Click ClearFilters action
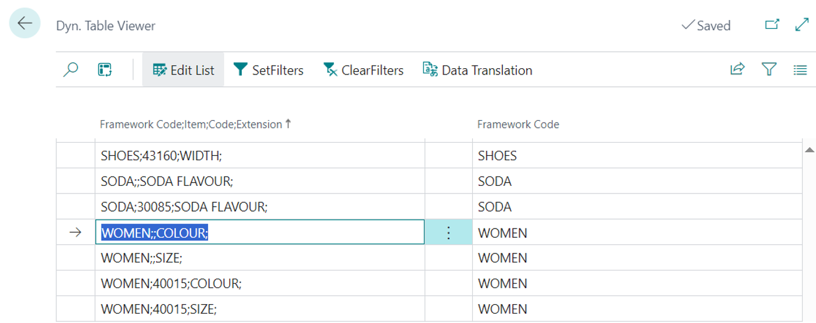 pos(363,70)
